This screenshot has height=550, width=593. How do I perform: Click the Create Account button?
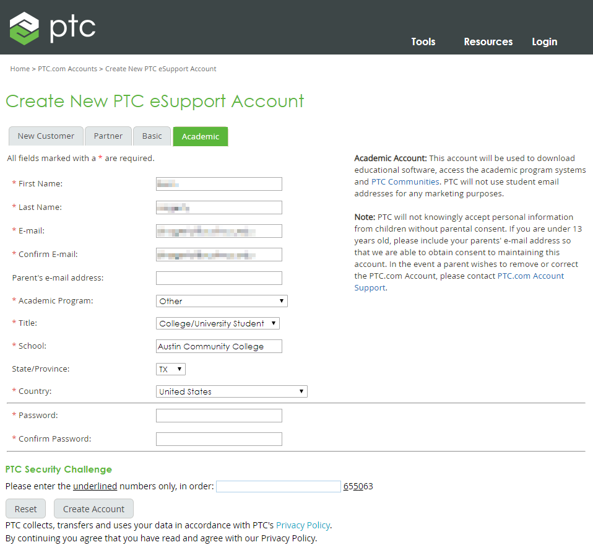93,509
